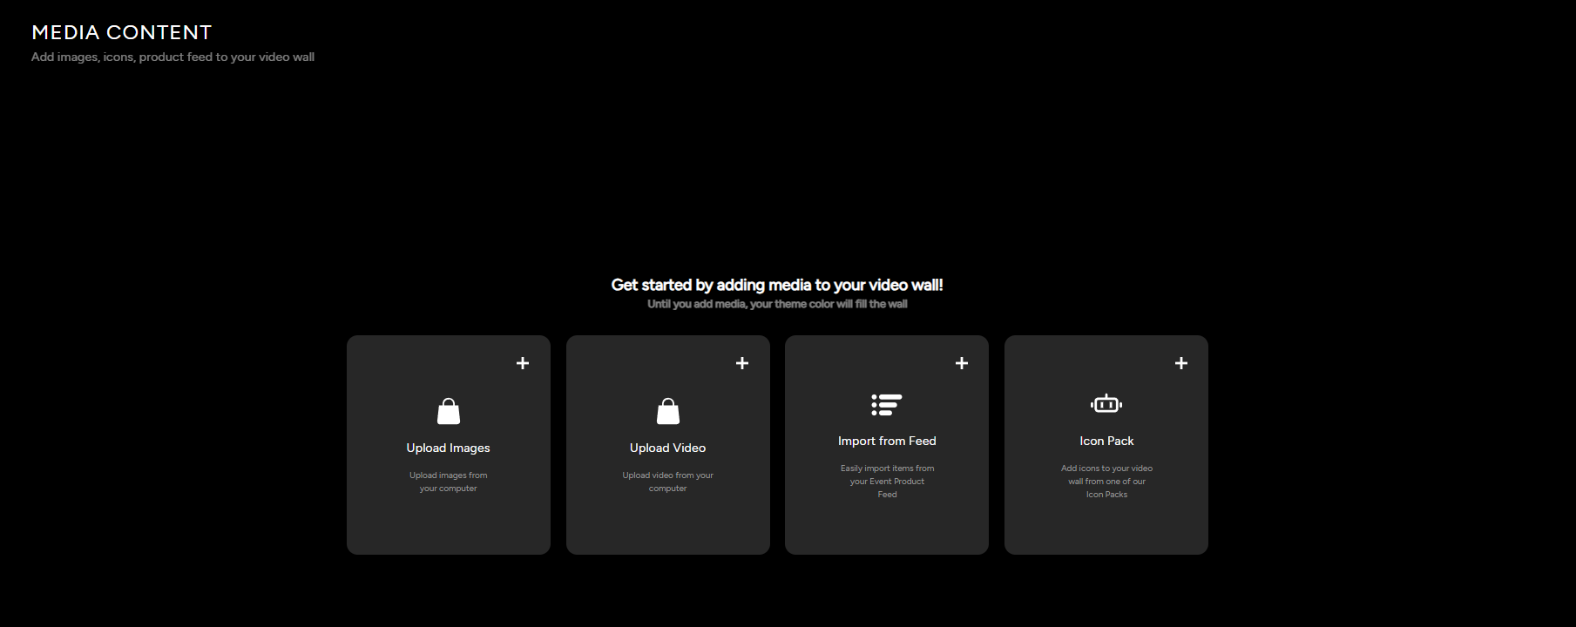Screen dimensions: 1576x627
Task: Click 'Upload video from your computer' description
Action: pos(668,482)
